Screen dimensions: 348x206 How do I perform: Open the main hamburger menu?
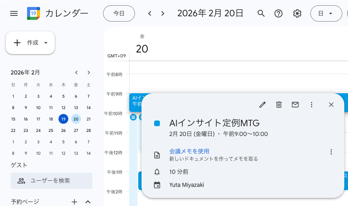point(14,13)
